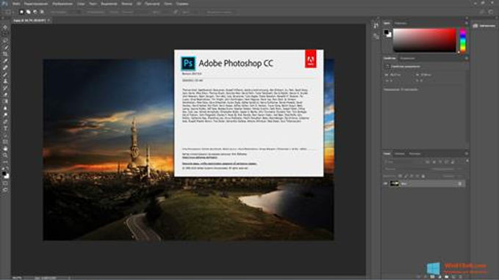Open the Properties panel options menu
499x280 pixels.
point(466,59)
